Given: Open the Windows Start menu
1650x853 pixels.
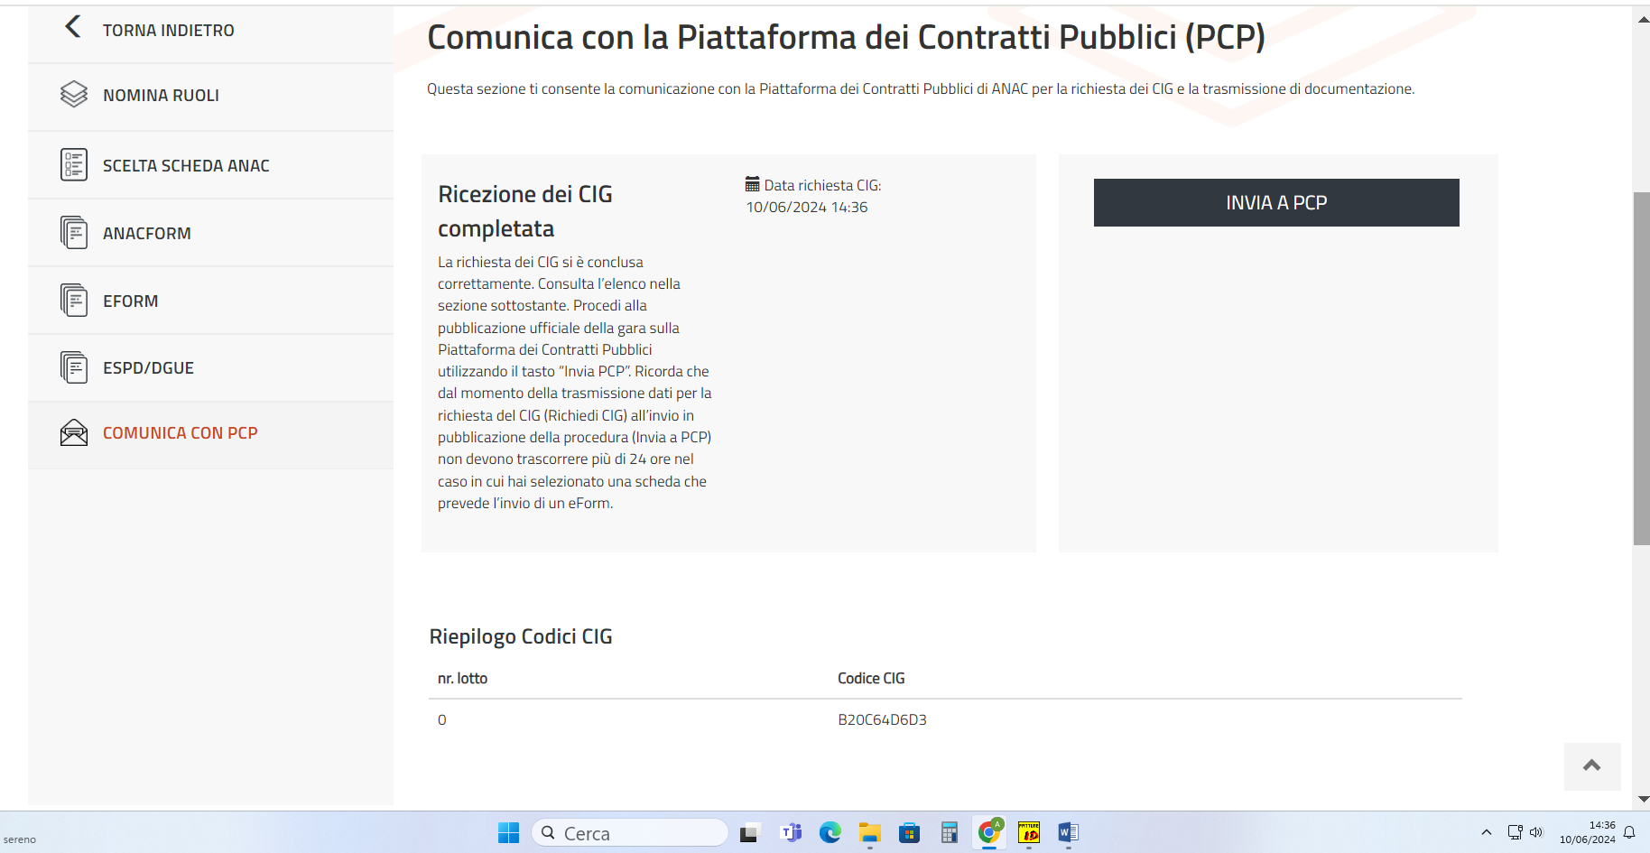Looking at the screenshot, I should tap(508, 833).
